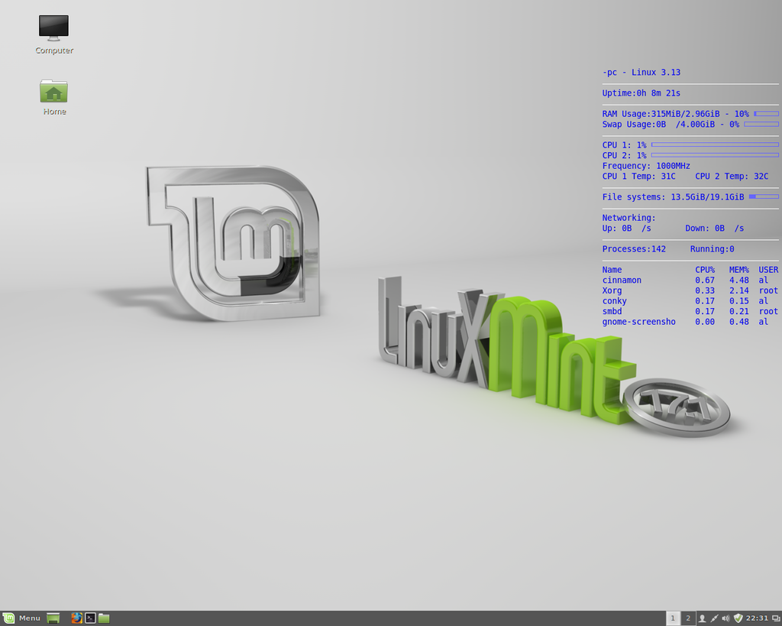Open the network connection applet
The image size is (782, 626).
(714, 618)
